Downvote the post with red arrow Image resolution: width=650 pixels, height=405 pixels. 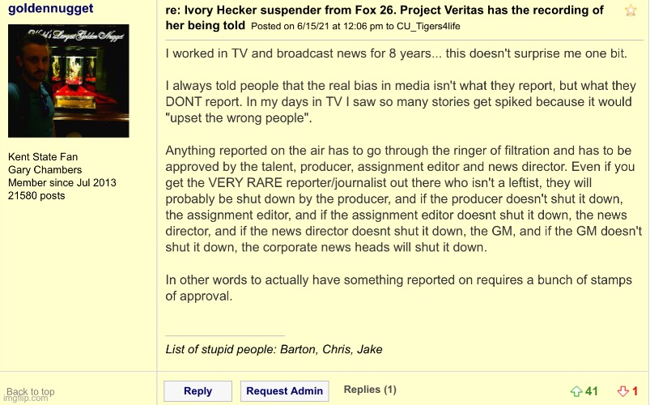pos(622,391)
